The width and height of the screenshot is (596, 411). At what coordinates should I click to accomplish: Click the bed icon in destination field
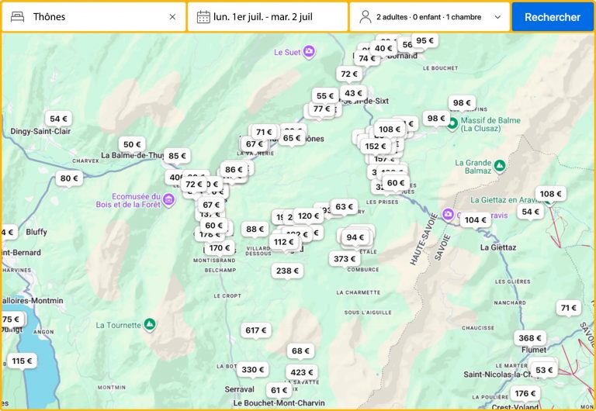[18, 17]
